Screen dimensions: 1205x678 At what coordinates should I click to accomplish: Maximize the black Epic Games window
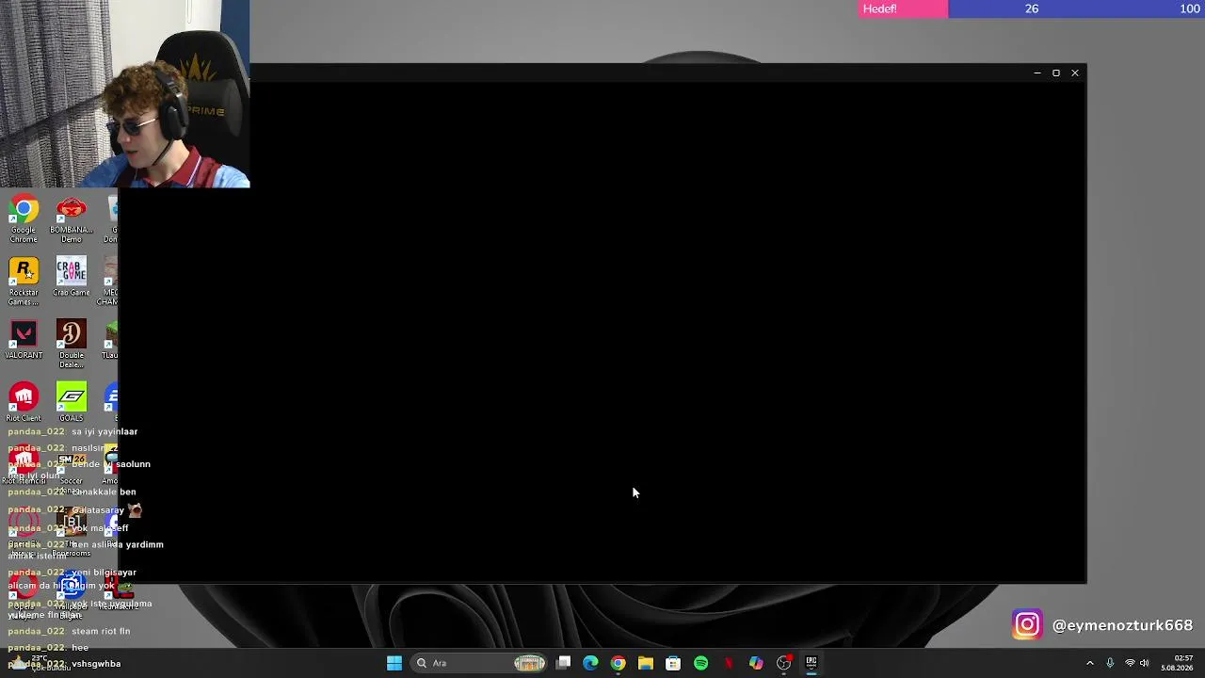1056,73
